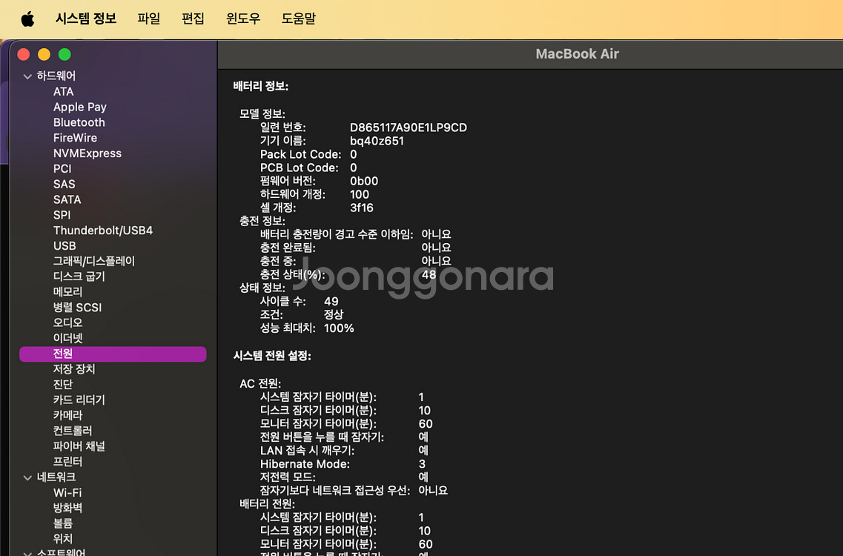Viewport: 843px width, 556px height.
Task: Click the MacBook Air window title
Action: (577, 54)
